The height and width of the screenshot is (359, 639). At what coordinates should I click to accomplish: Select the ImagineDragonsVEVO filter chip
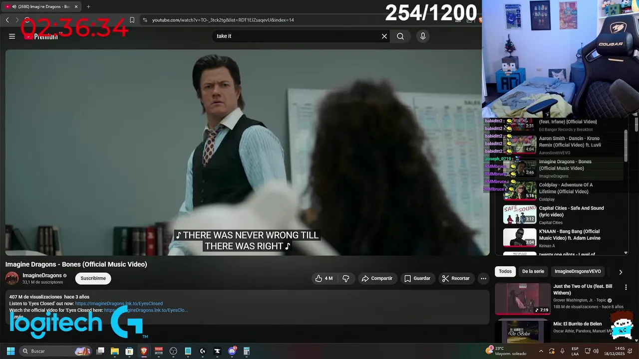coord(578,271)
